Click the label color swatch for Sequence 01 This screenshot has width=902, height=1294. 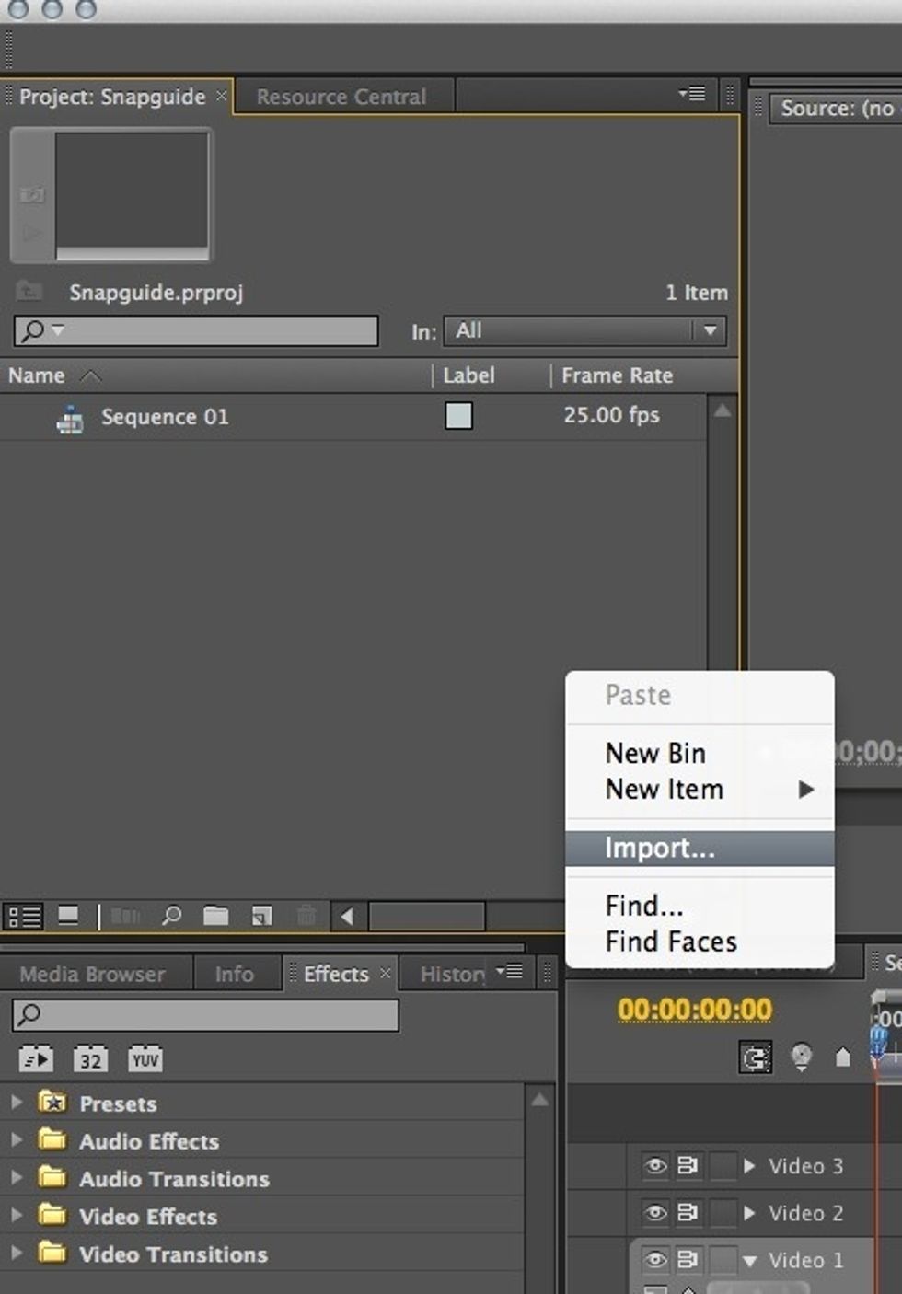point(458,416)
